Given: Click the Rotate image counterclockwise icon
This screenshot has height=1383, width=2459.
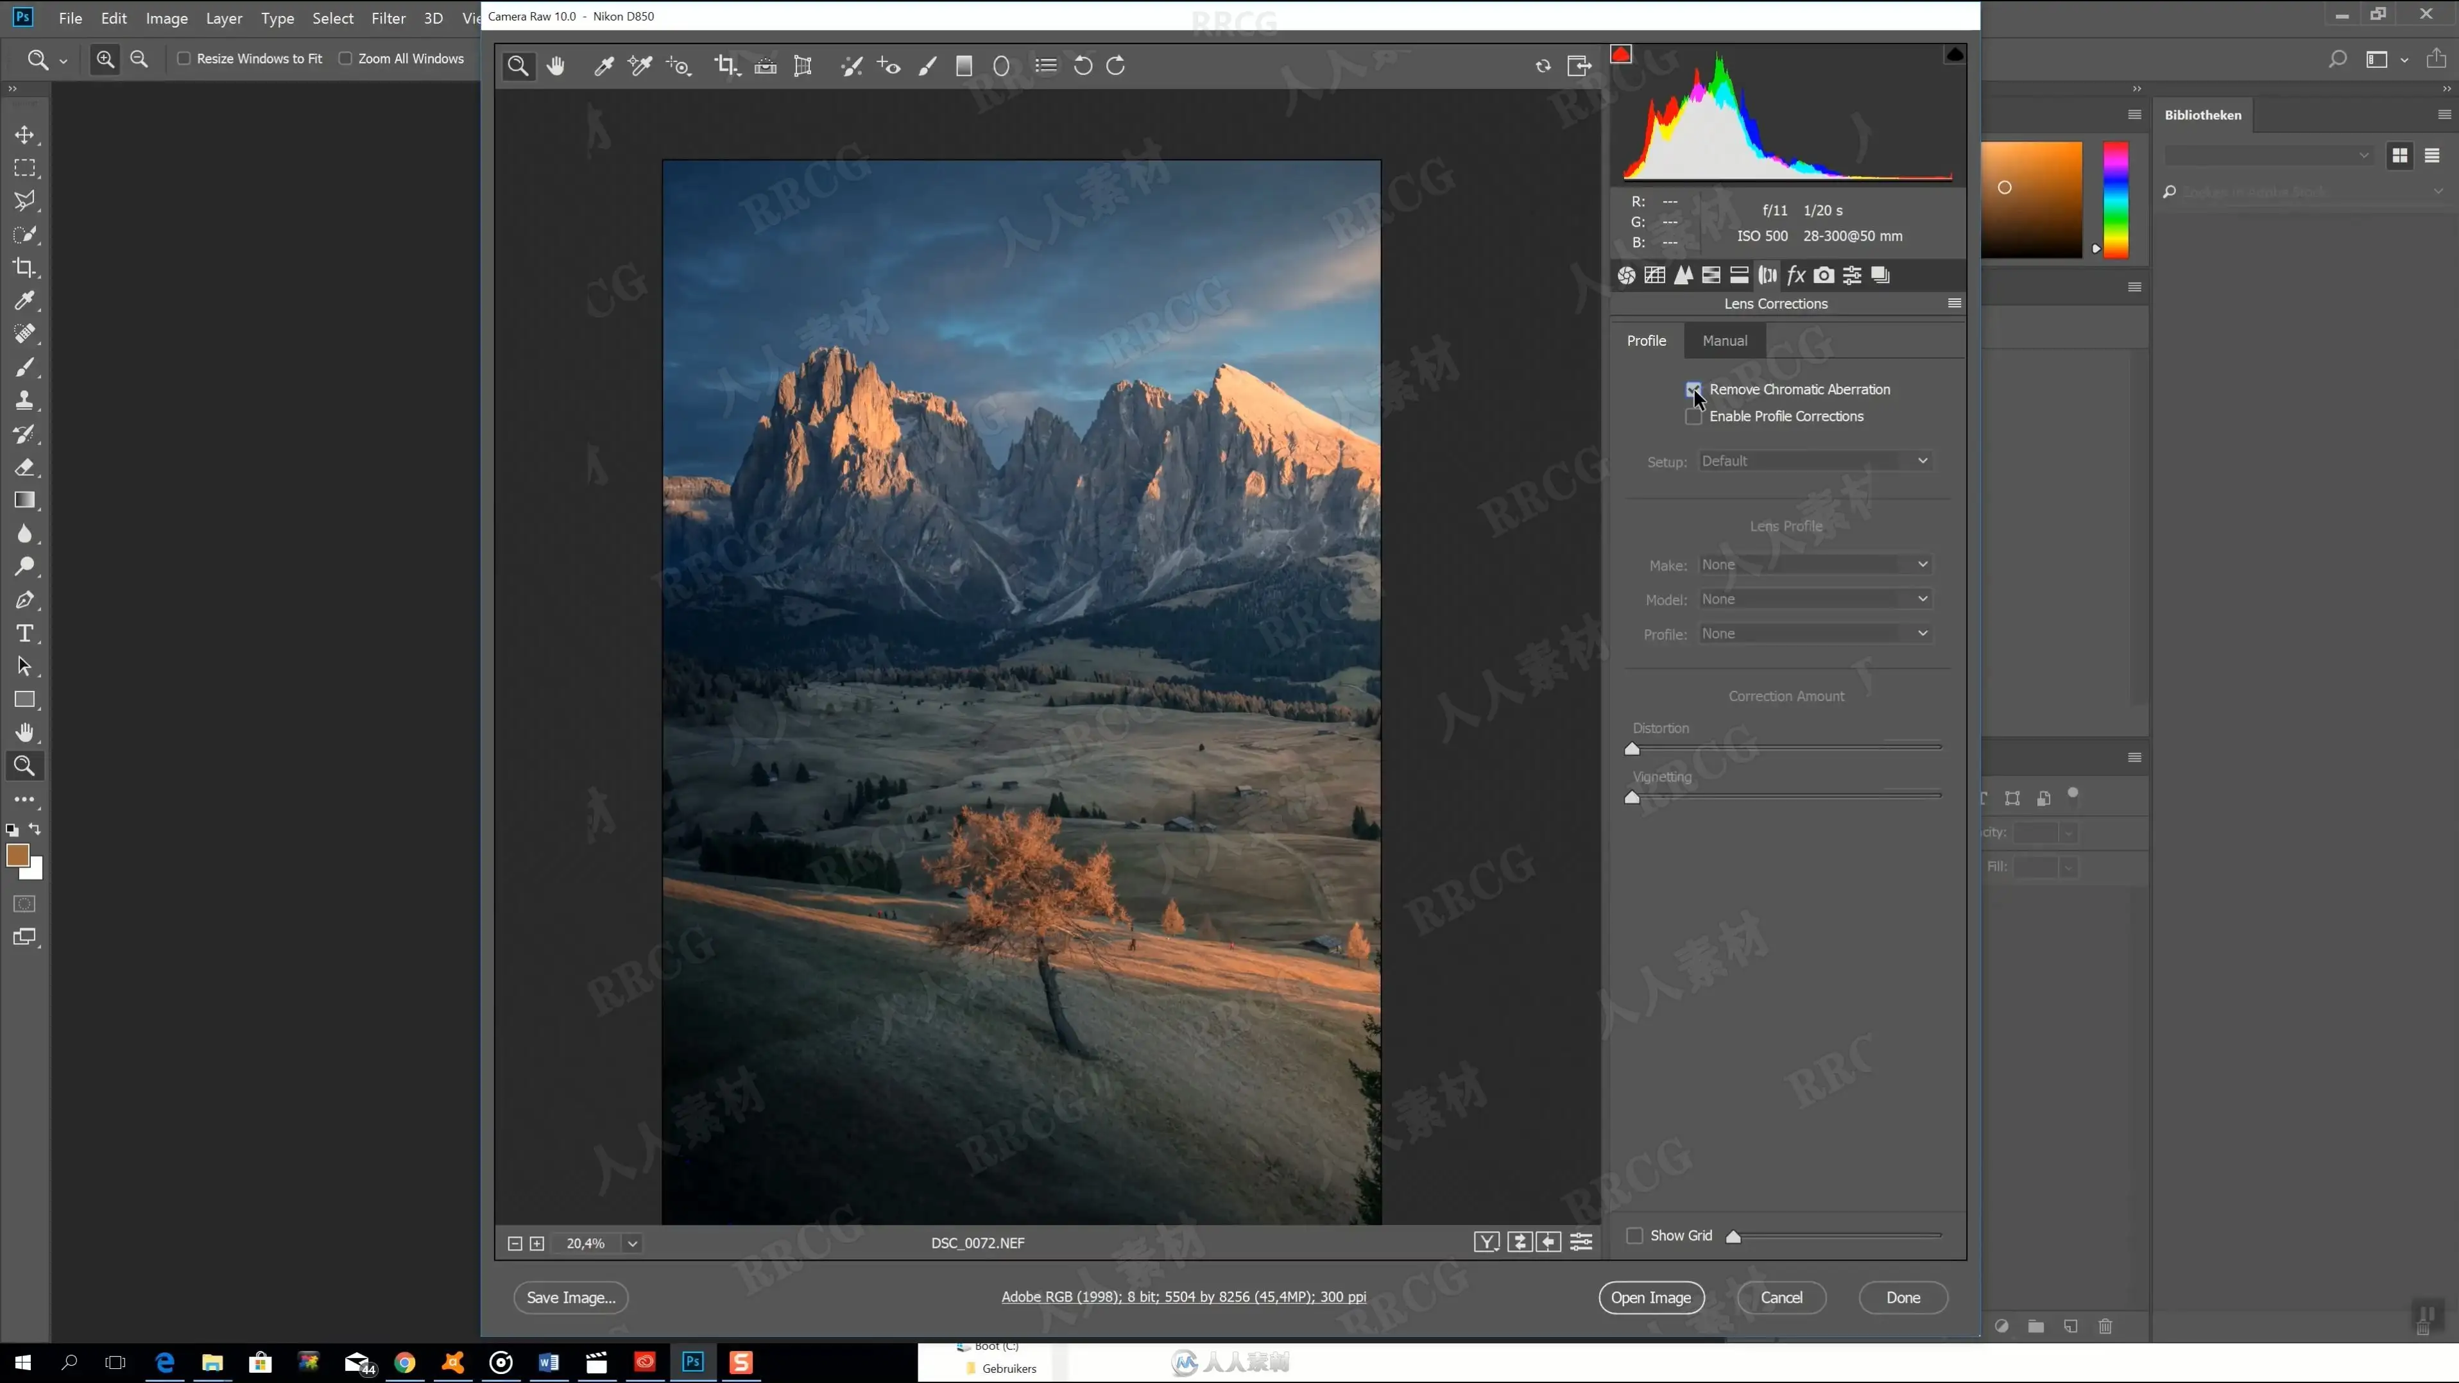Looking at the screenshot, I should (1083, 66).
